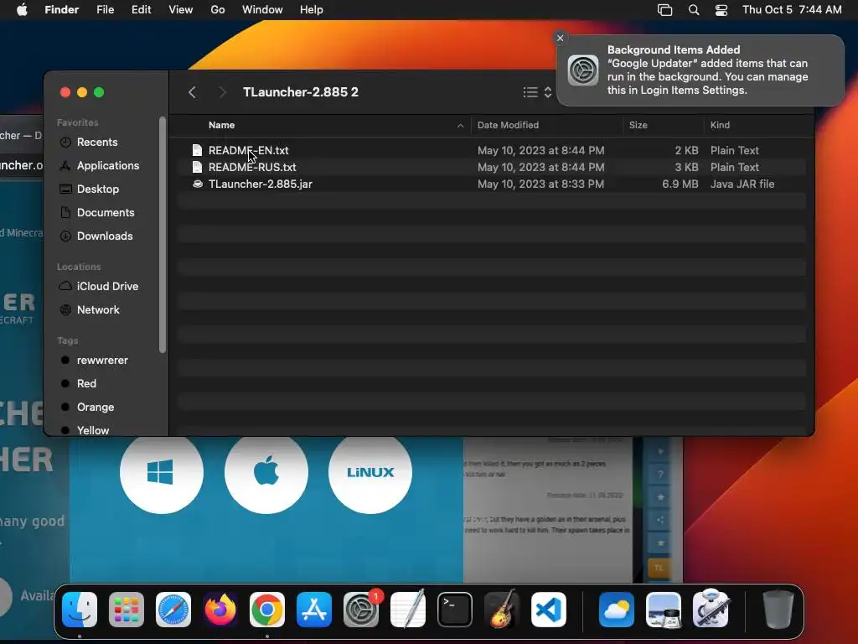The height and width of the screenshot is (644, 858).
Task: Launch Firefox from the Dock
Action: 220,610
